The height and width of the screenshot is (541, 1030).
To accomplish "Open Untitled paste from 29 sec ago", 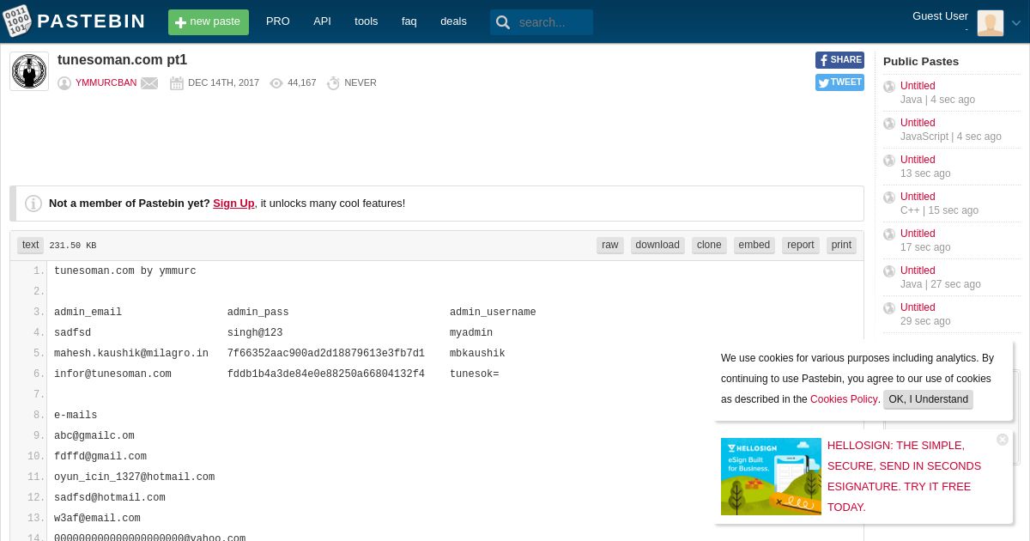I will pyautogui.click(x=918, y=307).
